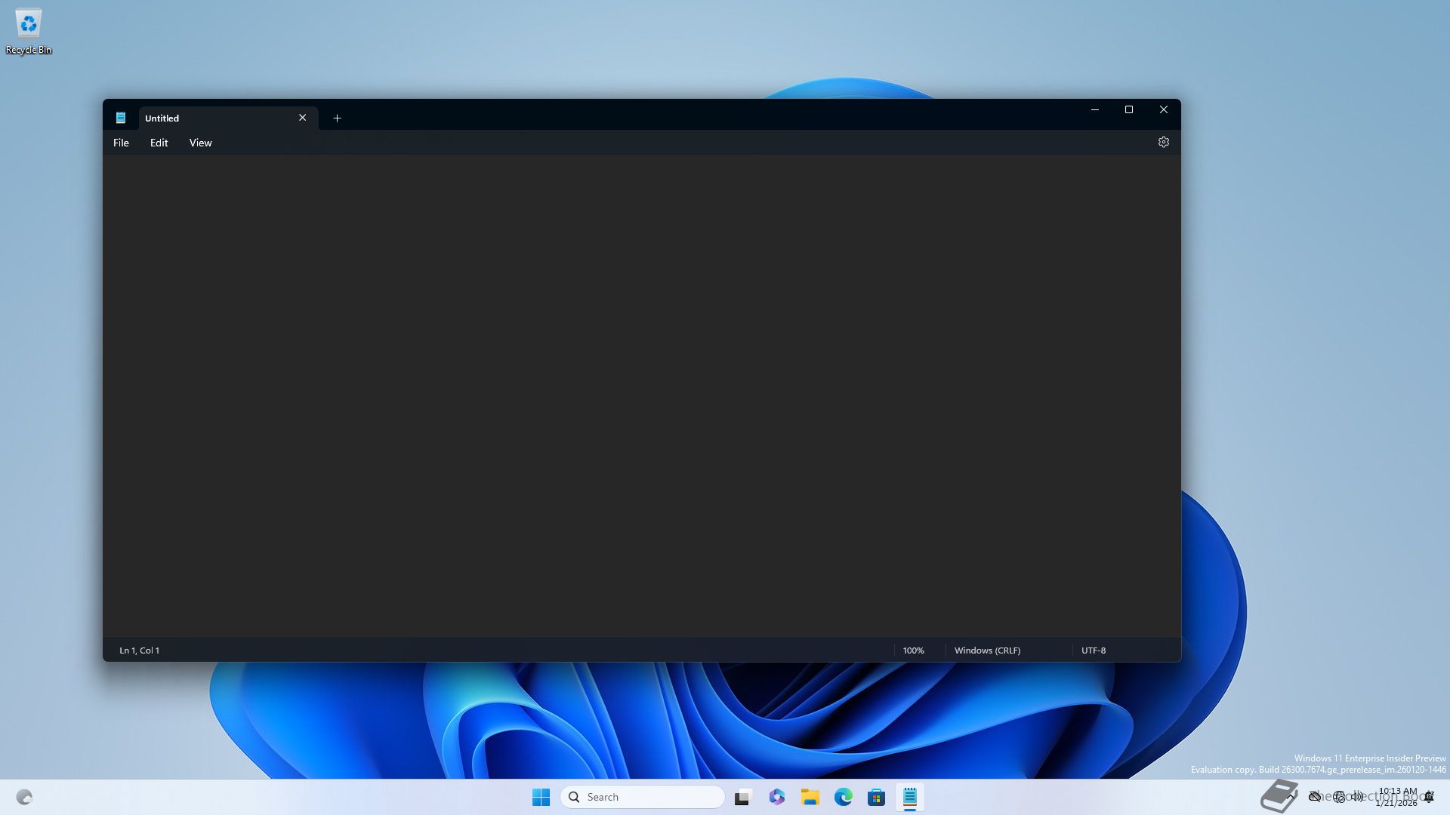Expand the View menu
Image resolution: width=1450 pixels, height=815 pixels.
(200, 143)
